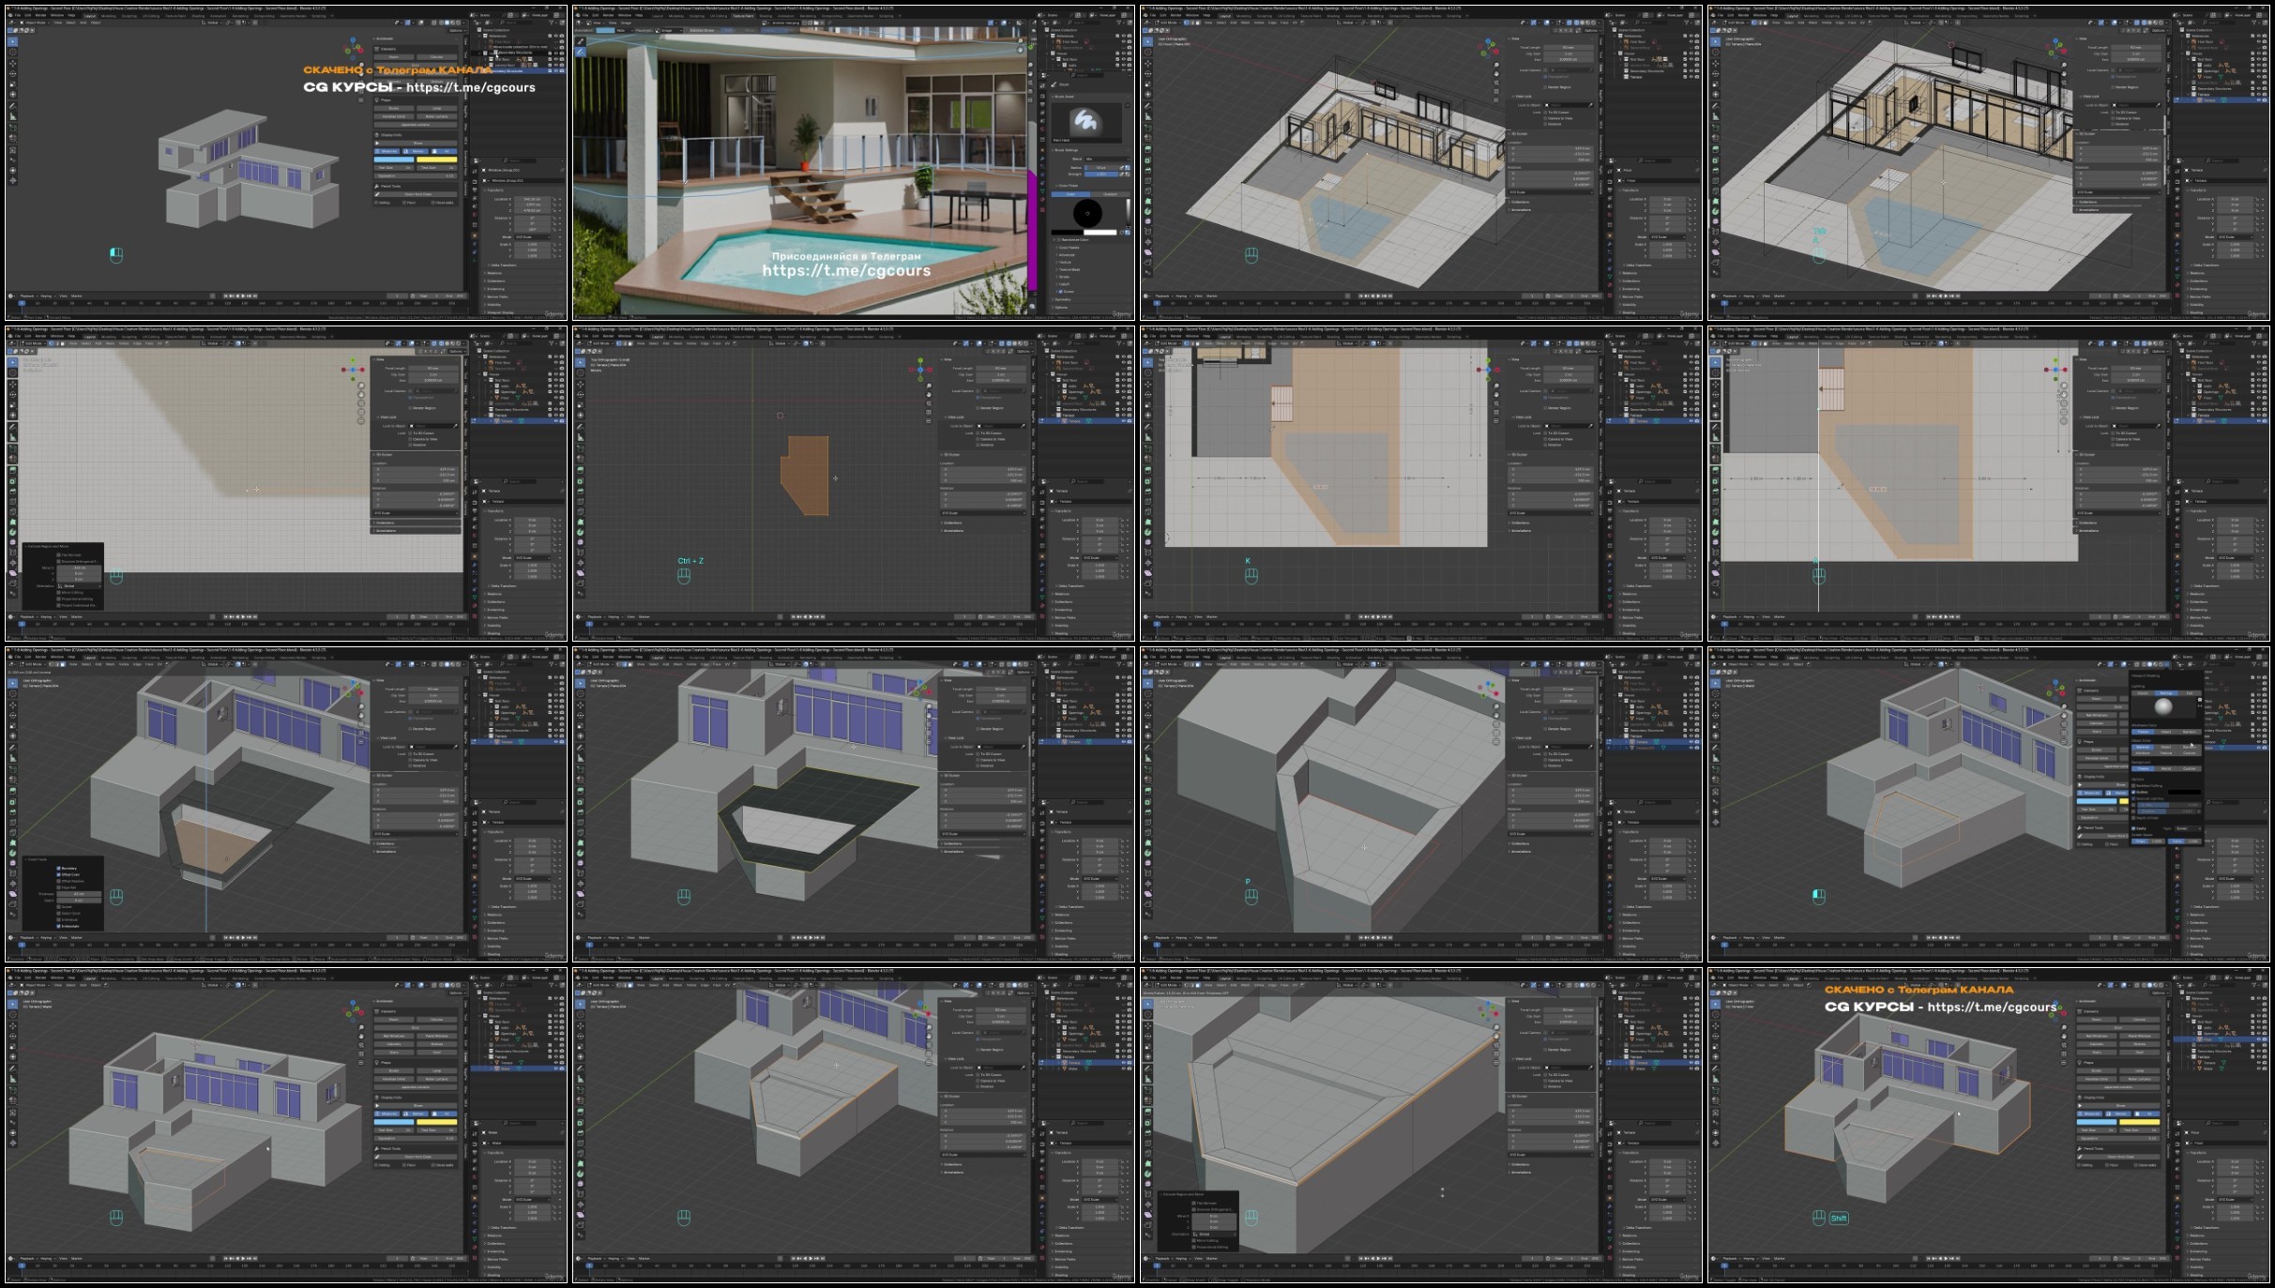
Task: Toggle Render Region checkbox in the second-to-last frame
Action: (1544, 1050)
